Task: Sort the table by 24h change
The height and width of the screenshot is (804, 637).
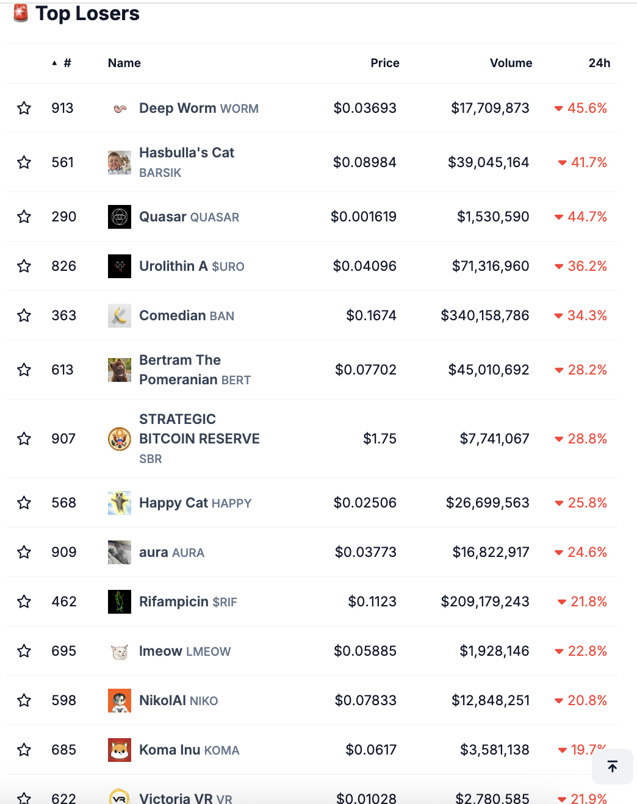Action: pyautogui.click(x=599, y=63)
